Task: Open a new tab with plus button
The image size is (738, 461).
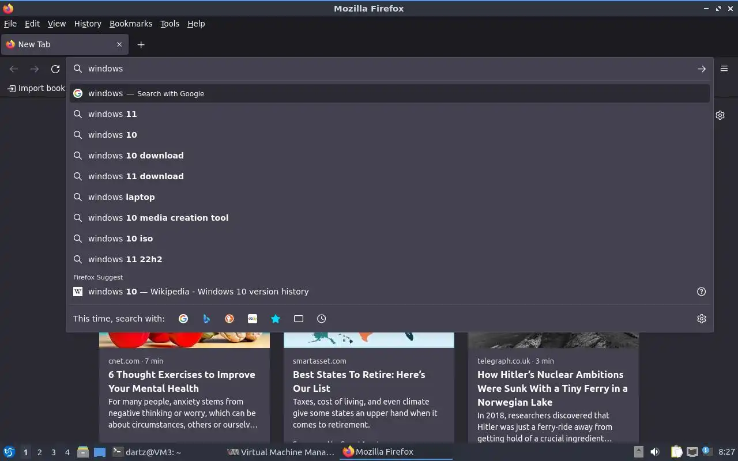Action: pos(141,44)
